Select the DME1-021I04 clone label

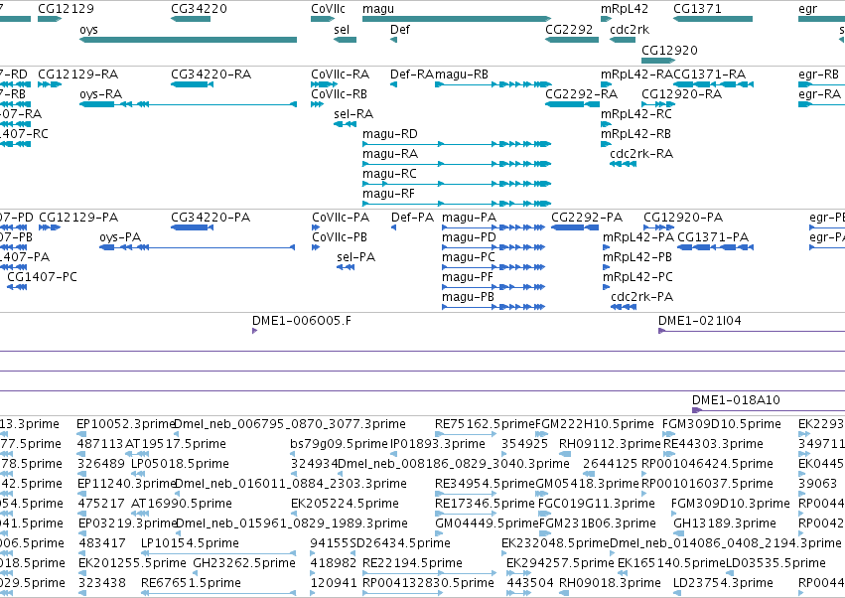700,321
